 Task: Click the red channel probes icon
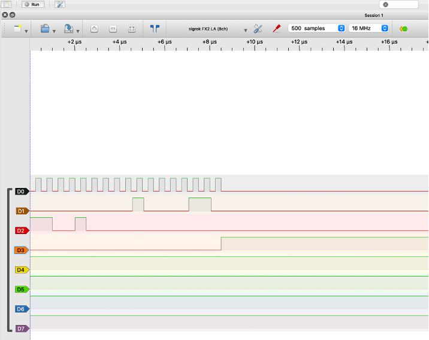[x=276, y=28]
